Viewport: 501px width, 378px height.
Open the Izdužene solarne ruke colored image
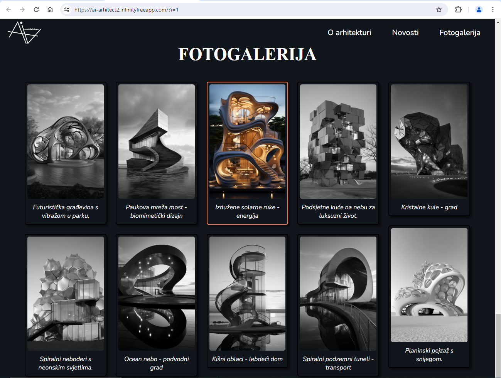247,141
